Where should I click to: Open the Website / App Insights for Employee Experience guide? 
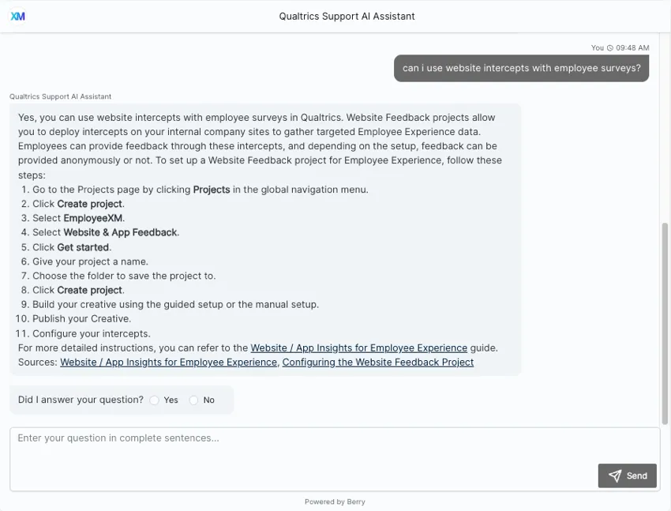click(358, 348)
